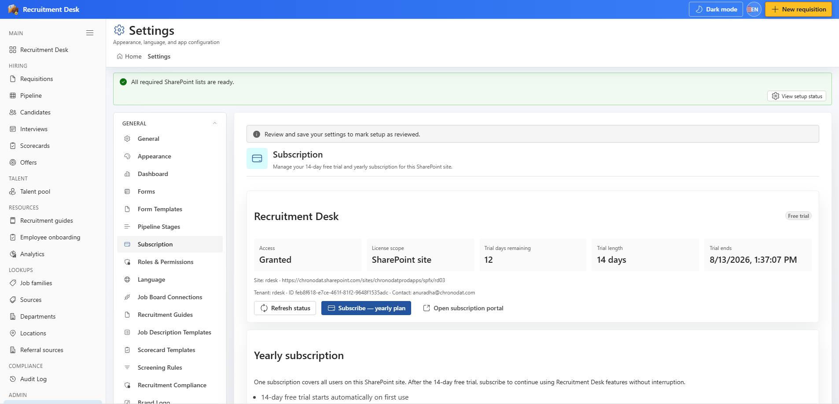This screenshot has width=839, height=404.
Task: Subscribe to the yearly plan
Action: click(366, 308)
